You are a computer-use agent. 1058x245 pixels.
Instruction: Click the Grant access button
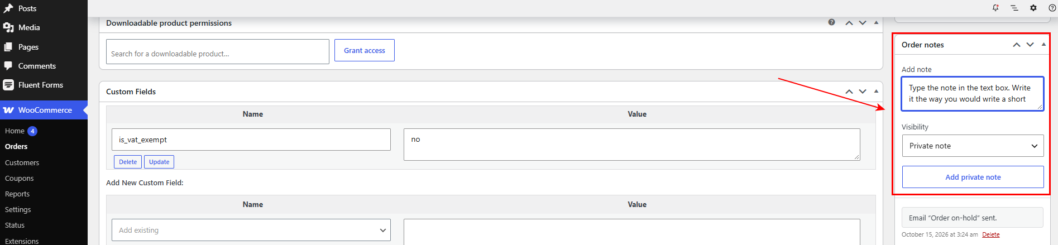coord(365,50)
